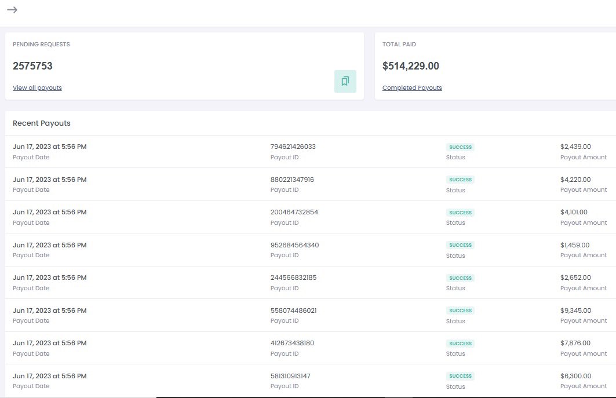Click the payout date in row 794621426033
The image size is (616, 398).
pyautogui.click(x=49, y=147)
